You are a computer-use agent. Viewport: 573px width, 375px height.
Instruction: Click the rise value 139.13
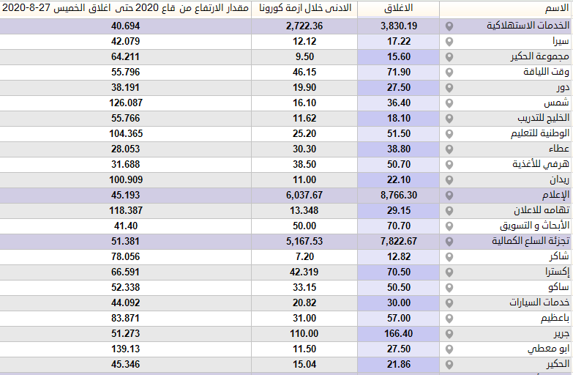(126, 349)
